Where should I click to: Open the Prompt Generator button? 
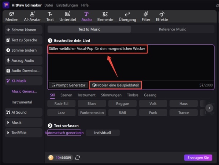point(68,85)
